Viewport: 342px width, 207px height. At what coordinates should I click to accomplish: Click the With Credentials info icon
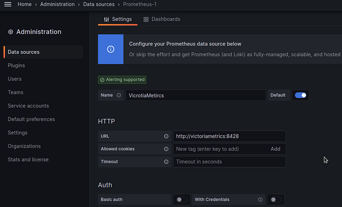pos(260,199)
